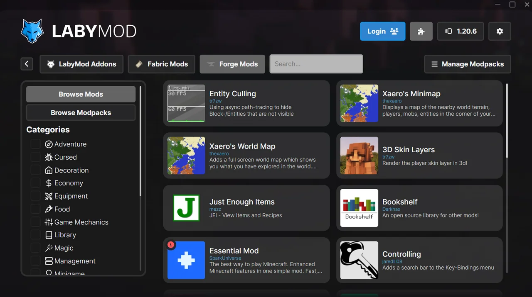
Task: Select Browse Mods in the sidebar
Action: tap(81, 94)
